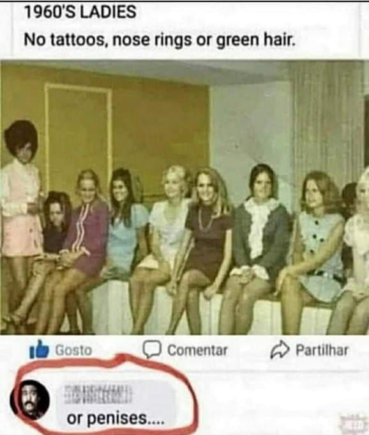Select the Partilhar label
369x435 pixels.
[322, 350]
